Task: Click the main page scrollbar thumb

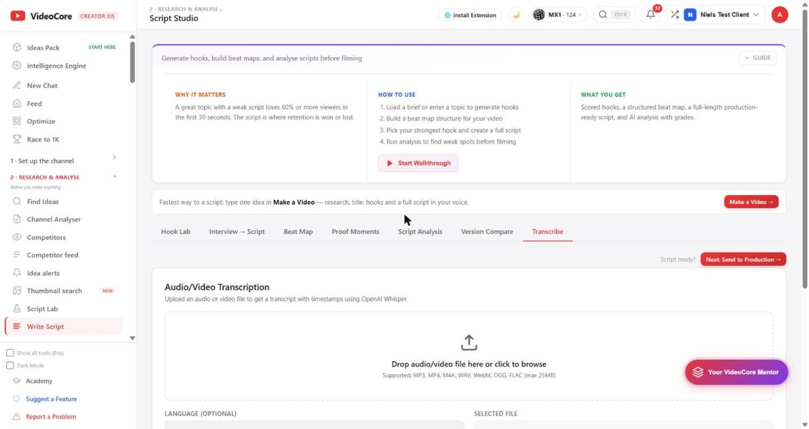Action: (805, 150)
